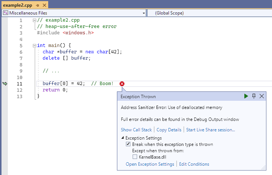Viewport: 272px width, 175px height.
Task: Click line number 1 in the gutter
Action: pyautogui.click(x=21, y=21)
